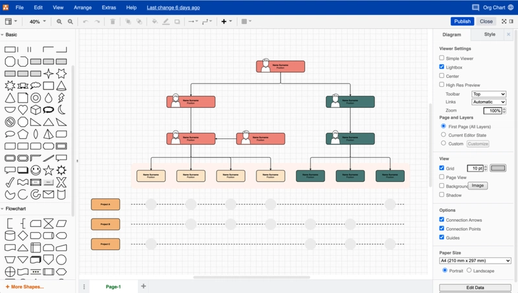Open the Links Automatic dropdown

point(489,102)
